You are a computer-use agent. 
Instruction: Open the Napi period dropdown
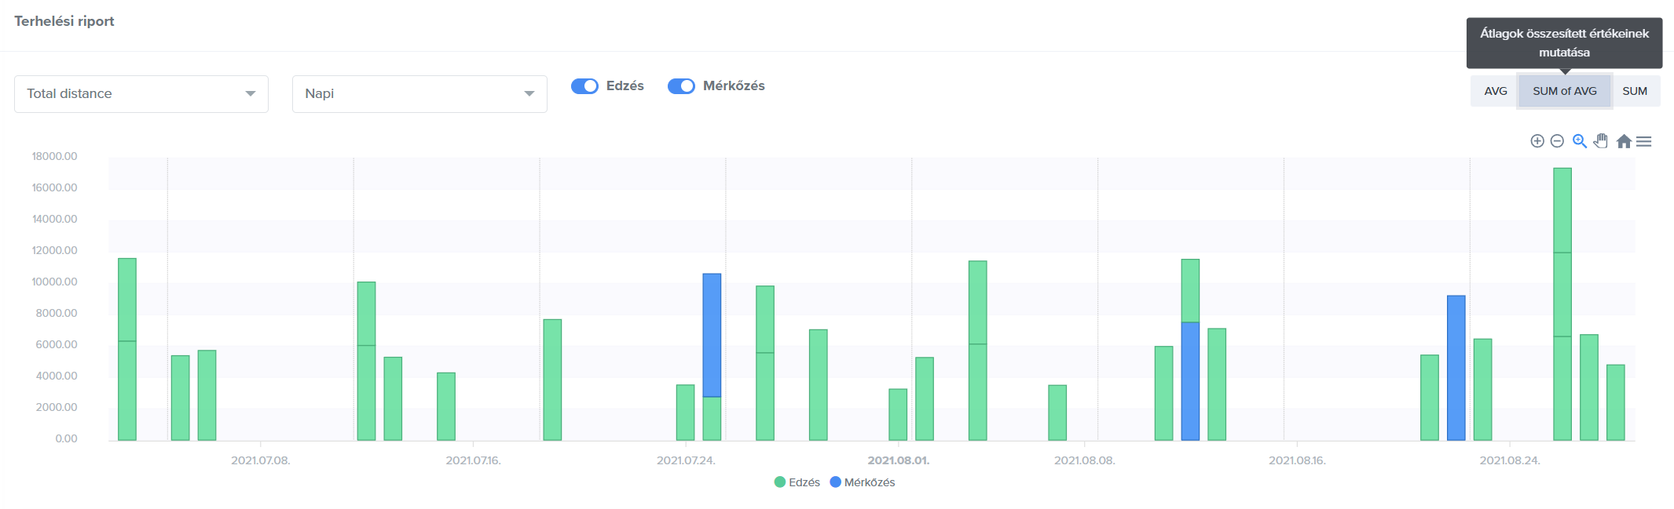click(419, 94)
